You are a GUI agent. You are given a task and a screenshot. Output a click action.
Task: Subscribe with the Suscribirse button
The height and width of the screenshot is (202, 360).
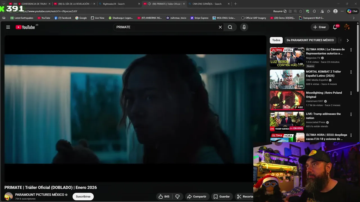pos(83,197)
